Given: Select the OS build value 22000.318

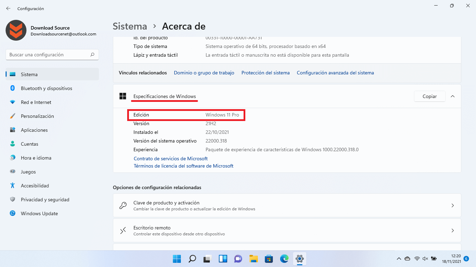Looking at the screenshot, I should [216, 141].
